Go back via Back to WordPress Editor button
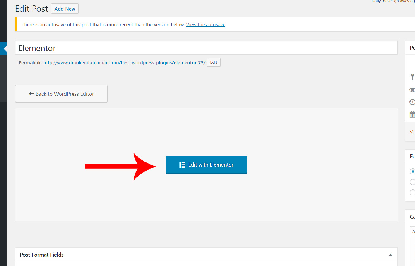Screen dimensions: 415x266 [x=61, y=94]
